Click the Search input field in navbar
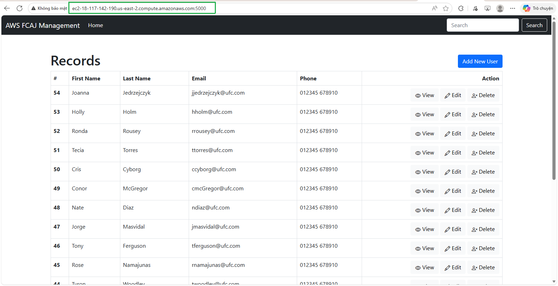Screen dimensions: 558x286 [x=483, y=25]
